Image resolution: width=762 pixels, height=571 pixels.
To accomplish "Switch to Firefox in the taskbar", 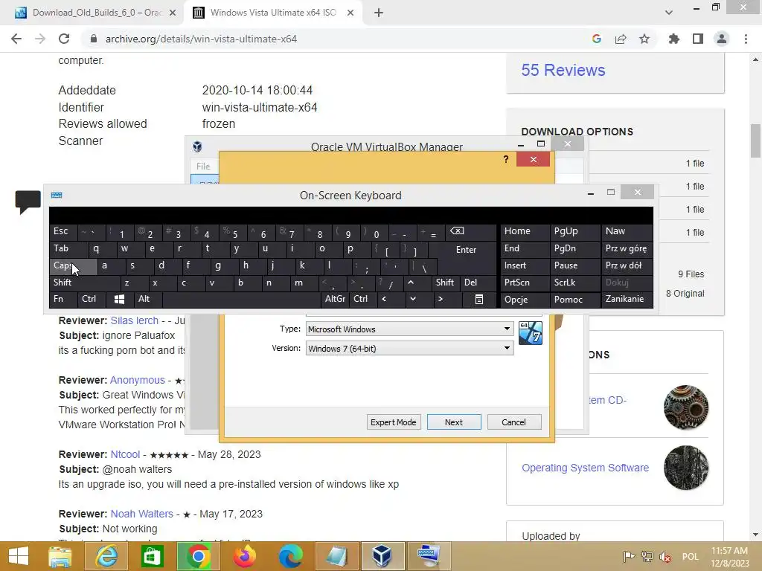I will coord(244,556).
